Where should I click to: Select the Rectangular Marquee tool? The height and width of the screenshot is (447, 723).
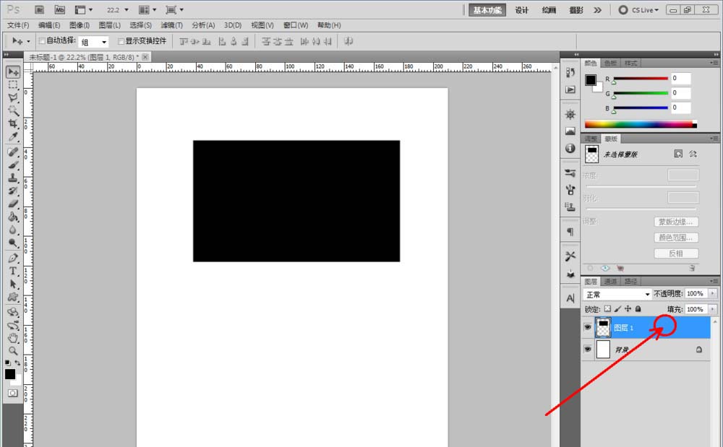13,85
